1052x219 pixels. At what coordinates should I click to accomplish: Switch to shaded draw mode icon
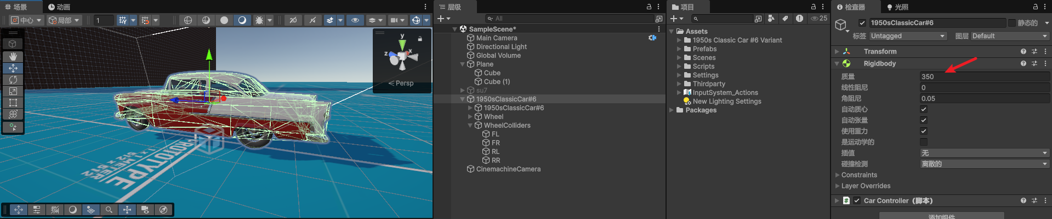click(x=242, y=20)
